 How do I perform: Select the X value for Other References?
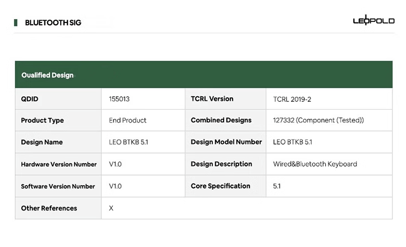coord(111,208)
